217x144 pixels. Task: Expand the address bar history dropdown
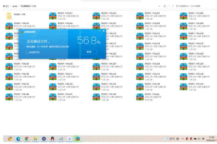click(x=159, y=6)
